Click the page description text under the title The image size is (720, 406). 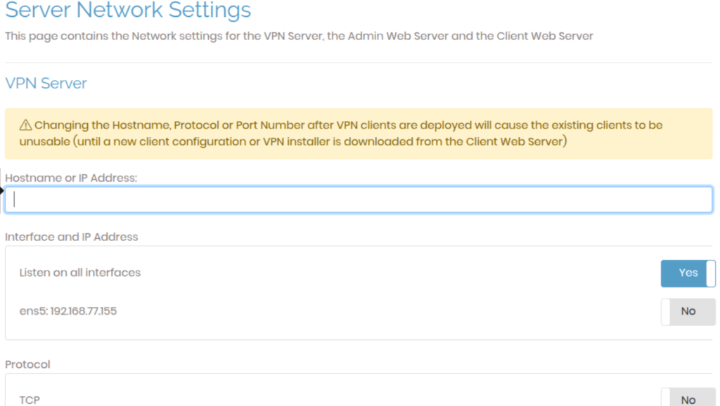click(299, 36)
